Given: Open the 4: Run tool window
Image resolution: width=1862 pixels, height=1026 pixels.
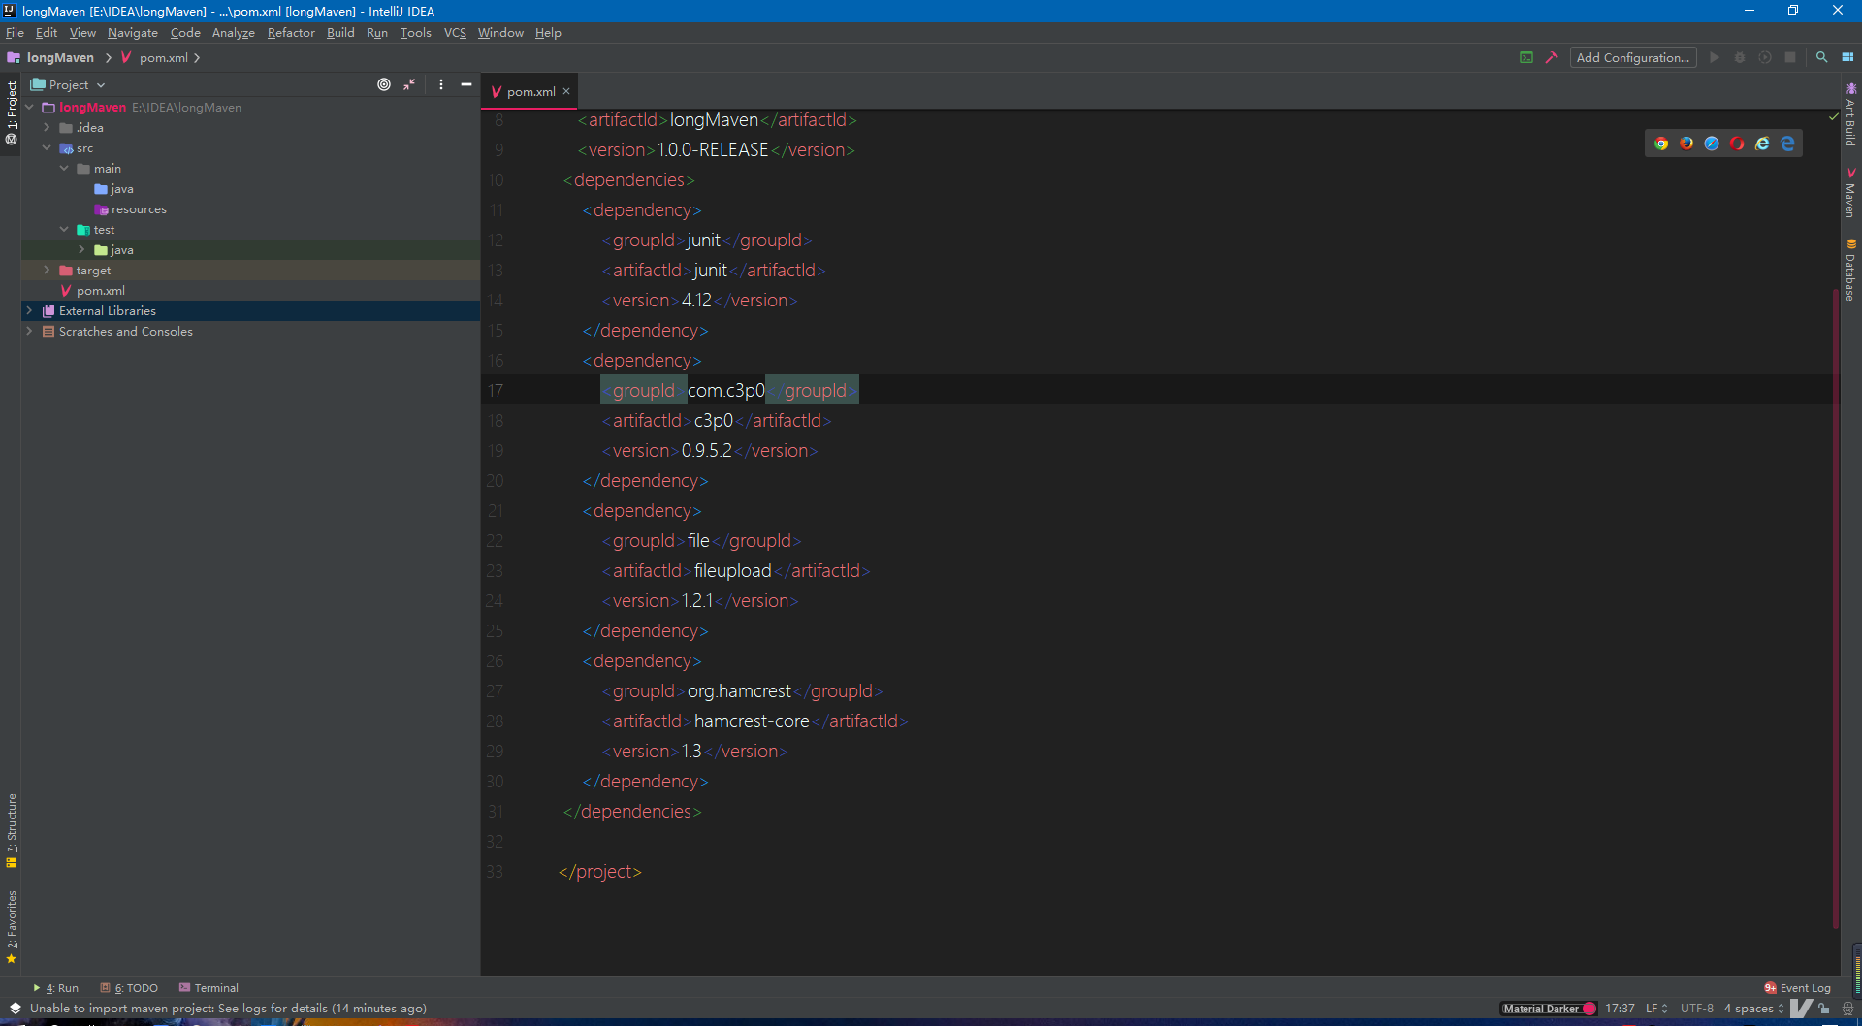Looking at the screenshot, I should point(56,988).
